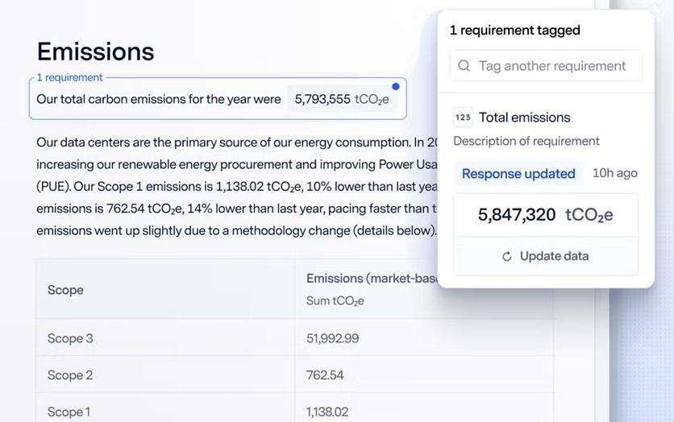Click the 'Response updated' status badge
Viewport: 674px width, 422px height.
[x=518, y=173]
